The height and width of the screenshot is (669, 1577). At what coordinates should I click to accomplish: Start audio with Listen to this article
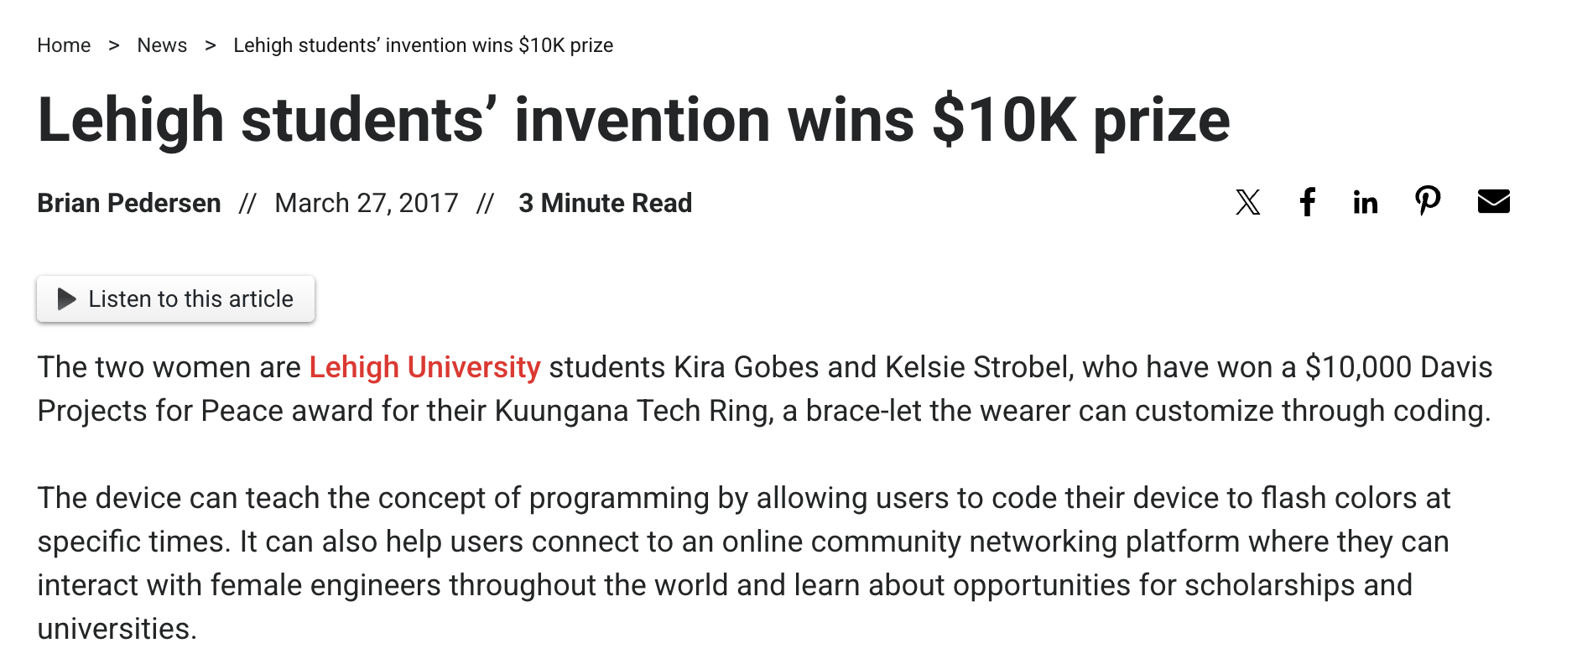tap(174, 298)
